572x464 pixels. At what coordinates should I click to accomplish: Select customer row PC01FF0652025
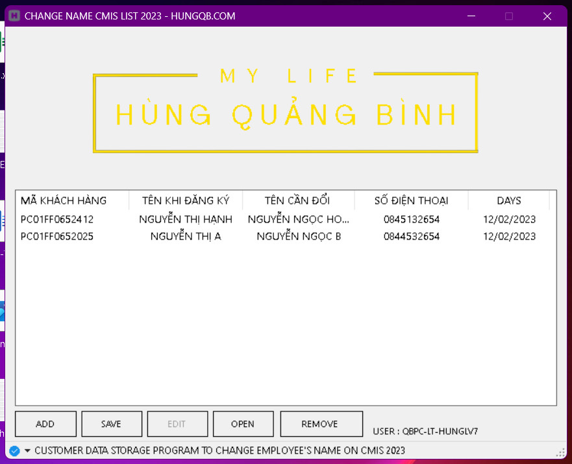(x=57, y=236)
